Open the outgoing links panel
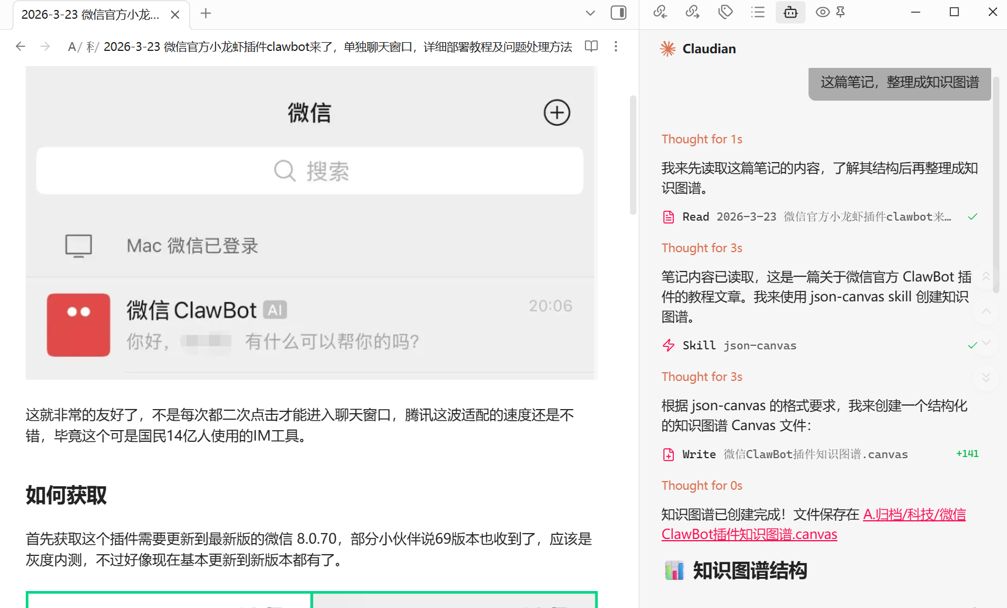 [692, 12]
